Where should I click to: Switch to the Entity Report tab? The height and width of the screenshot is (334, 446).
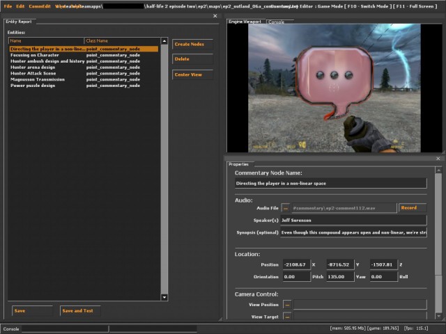pyautogui.click(x=19, y=22)
